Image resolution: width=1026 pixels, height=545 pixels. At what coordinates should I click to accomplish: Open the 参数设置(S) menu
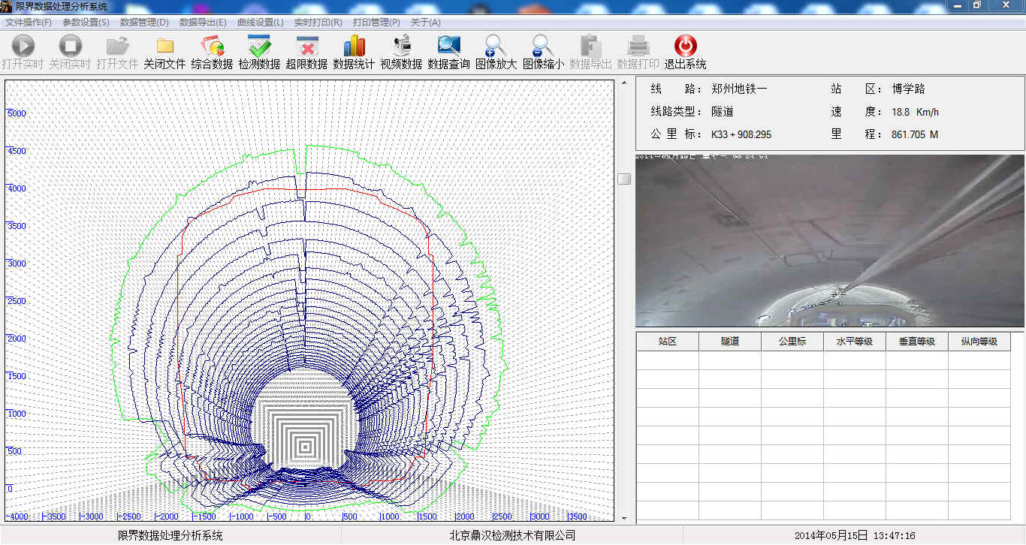pos(86,23)
